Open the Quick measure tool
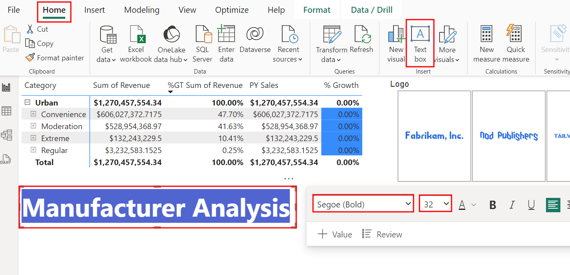The width and height of the screenshot is (570, 275). click(x=515, y=43)
